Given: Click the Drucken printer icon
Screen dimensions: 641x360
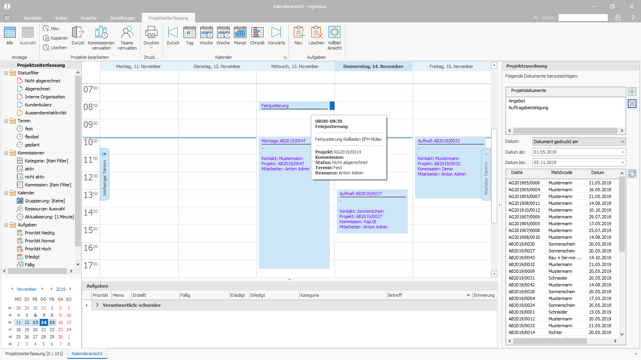Looking at the screenshot, I should coord(151,33).
